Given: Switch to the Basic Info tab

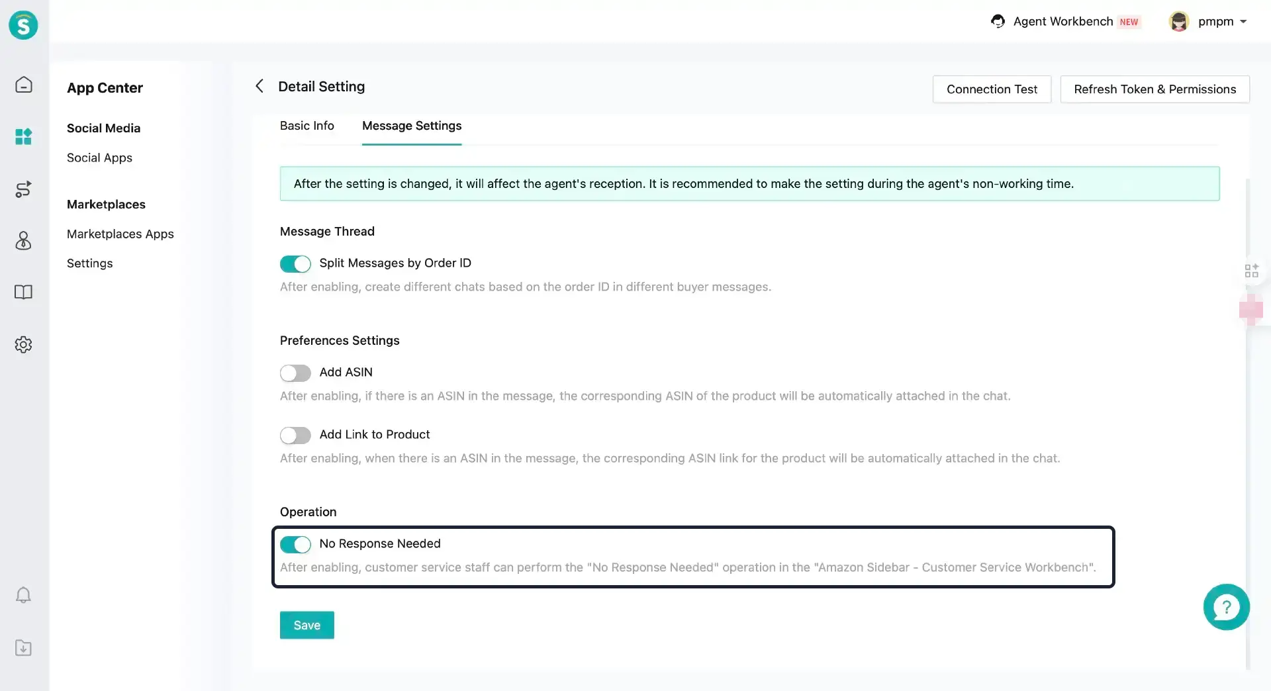Looking at the screenshot, I should (306, 126).
